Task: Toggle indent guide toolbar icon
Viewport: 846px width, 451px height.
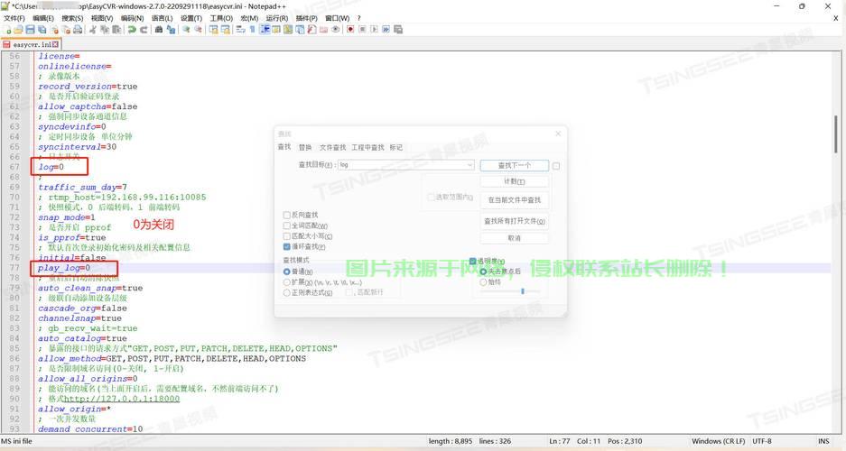Action: (265, 30)
